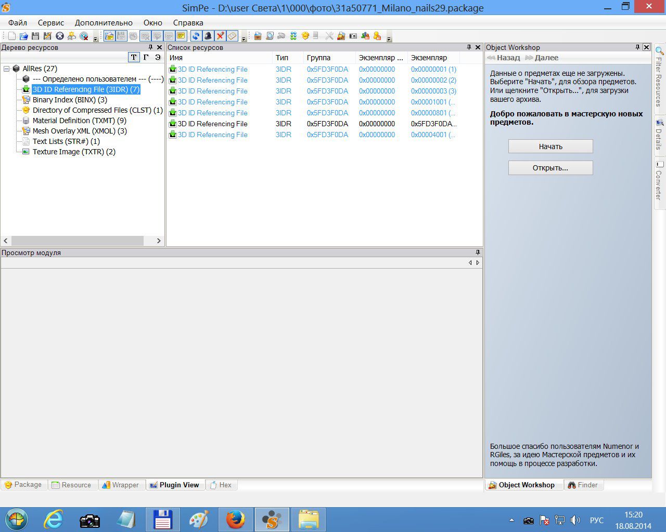Click the Open package folder icon
The height and width of the screenshot is (532, 666).
[x=23, y=36]
